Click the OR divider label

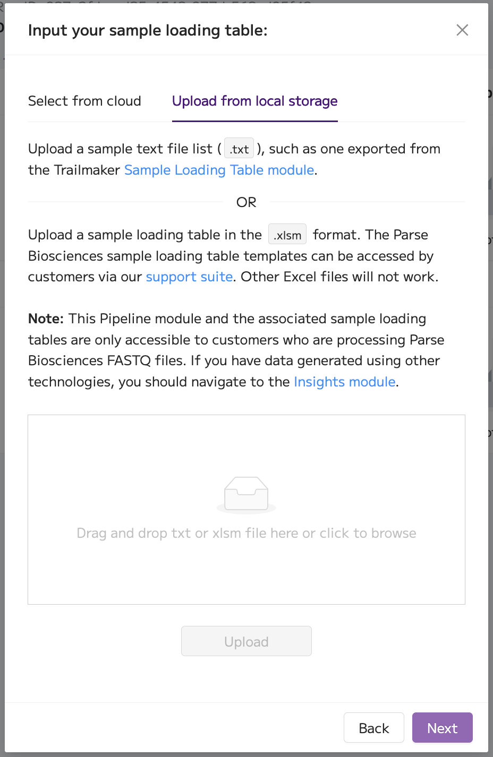point(246,202)
